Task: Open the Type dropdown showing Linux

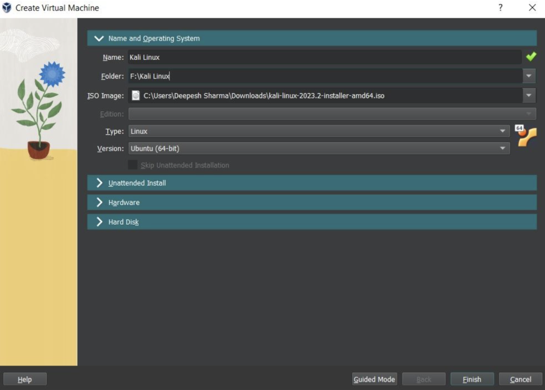Action: (x=319, y=131)
